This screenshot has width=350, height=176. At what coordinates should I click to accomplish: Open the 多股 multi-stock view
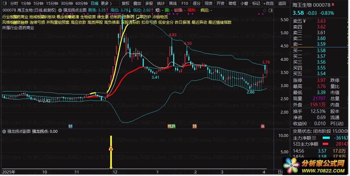click(149, 3)
